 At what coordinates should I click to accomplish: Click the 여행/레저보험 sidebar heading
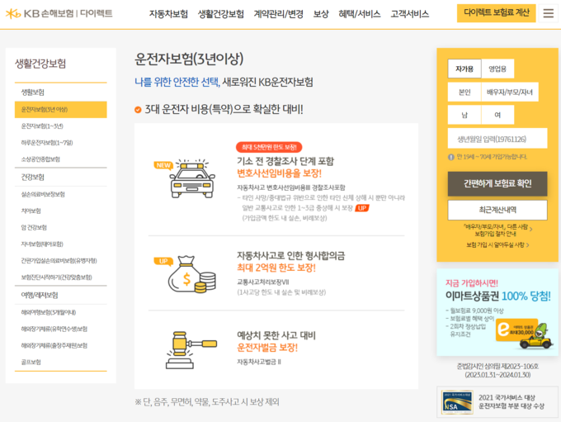tap(40, 295)
